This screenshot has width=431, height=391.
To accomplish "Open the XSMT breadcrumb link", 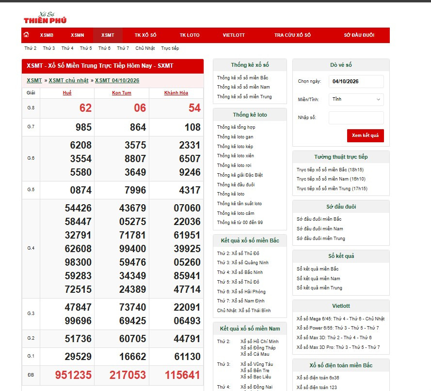I will (34, 80).
